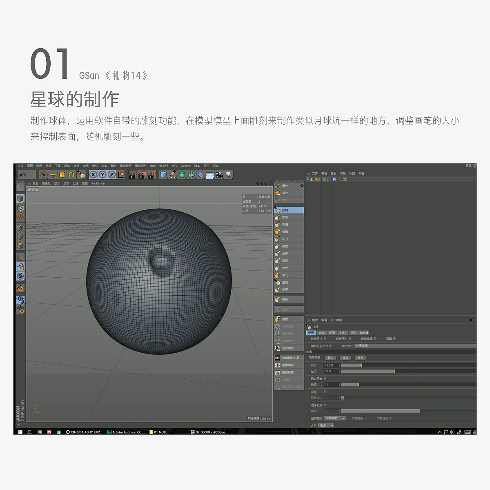The width and height of the screenshot is (490, 490).
Task: Click 显示蒙板 (Show Mask)
Action: pos(289,348)
